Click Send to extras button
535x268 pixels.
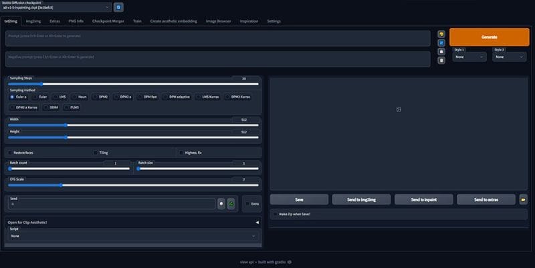486,199
